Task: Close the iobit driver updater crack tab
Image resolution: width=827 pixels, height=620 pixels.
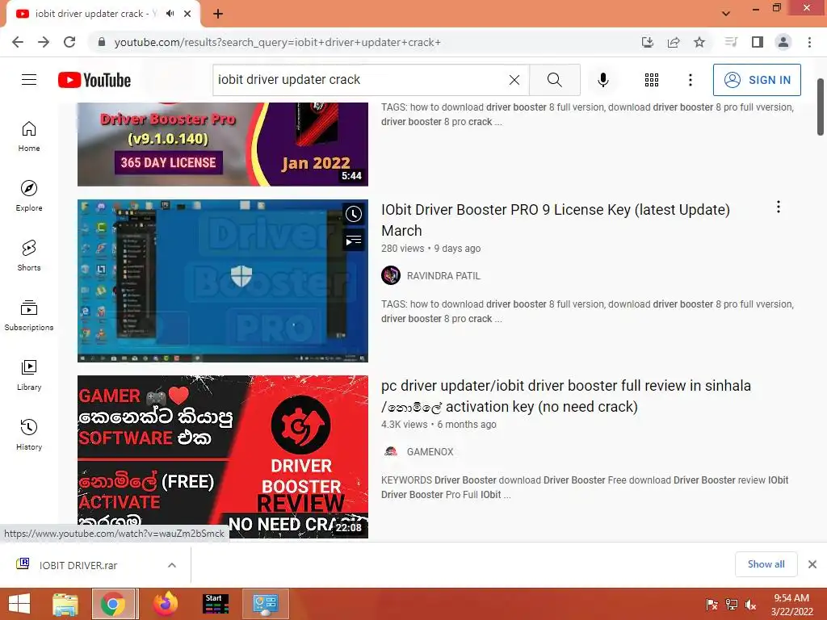Action: pos(187,14)
